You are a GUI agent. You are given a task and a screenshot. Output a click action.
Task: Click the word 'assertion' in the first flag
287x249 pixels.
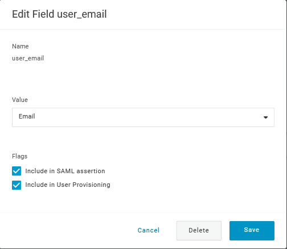pyautogui.click(x=91, y=171)
